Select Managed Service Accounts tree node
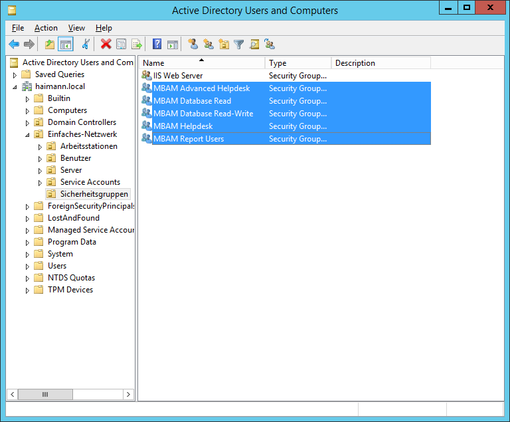This screenshot has width=510, height=422. 91,230
